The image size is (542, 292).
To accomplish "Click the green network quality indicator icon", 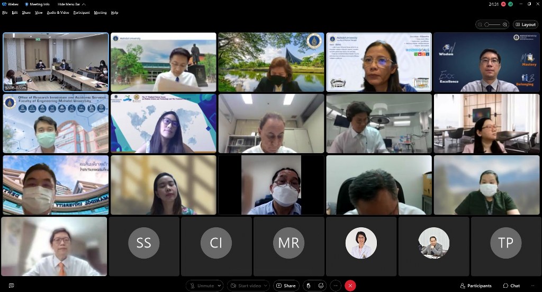I will point(510,4).
